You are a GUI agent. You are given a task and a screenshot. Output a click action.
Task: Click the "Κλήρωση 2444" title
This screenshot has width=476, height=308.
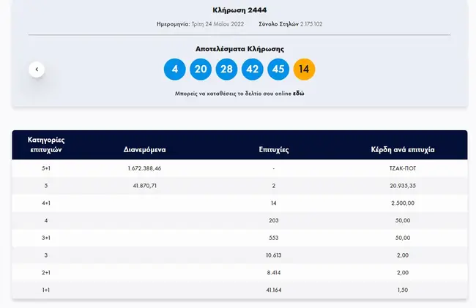tap(239, 10)
